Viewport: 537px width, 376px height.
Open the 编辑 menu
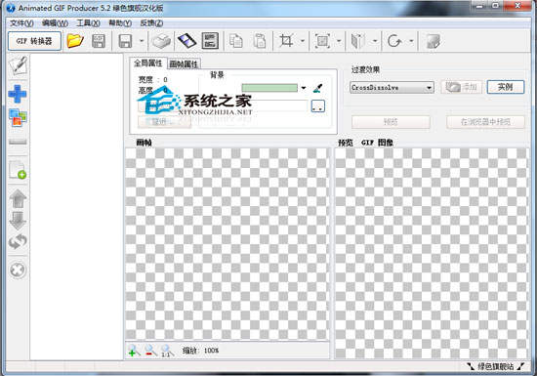55,22
